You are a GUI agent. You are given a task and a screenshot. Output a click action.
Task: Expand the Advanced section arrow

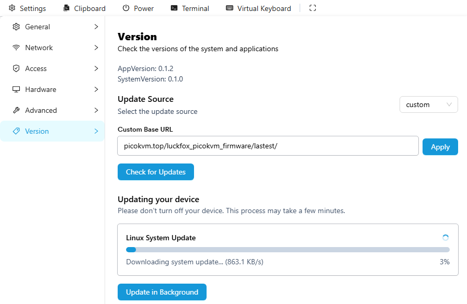pos(96,110)
